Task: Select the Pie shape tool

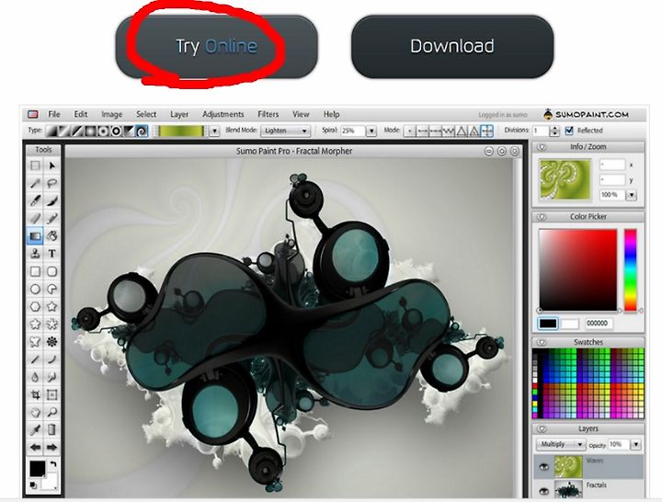Action: [x=51, y=290]
